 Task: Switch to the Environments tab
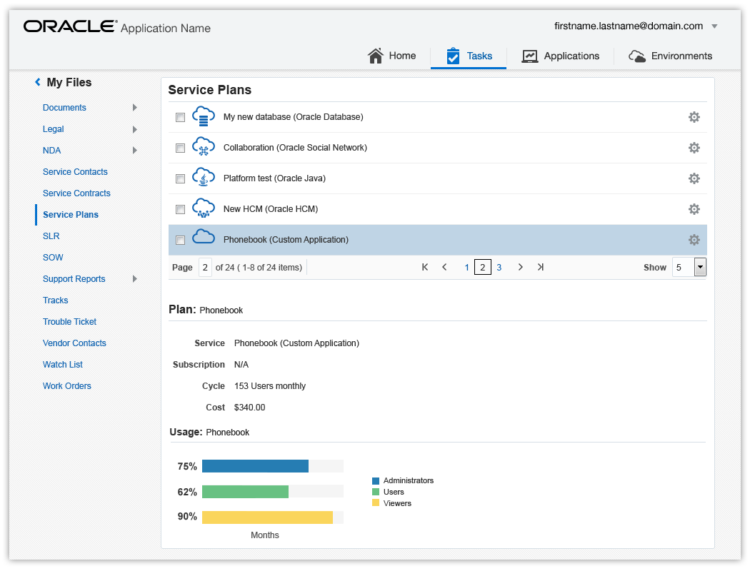click(x=670, y=56)
